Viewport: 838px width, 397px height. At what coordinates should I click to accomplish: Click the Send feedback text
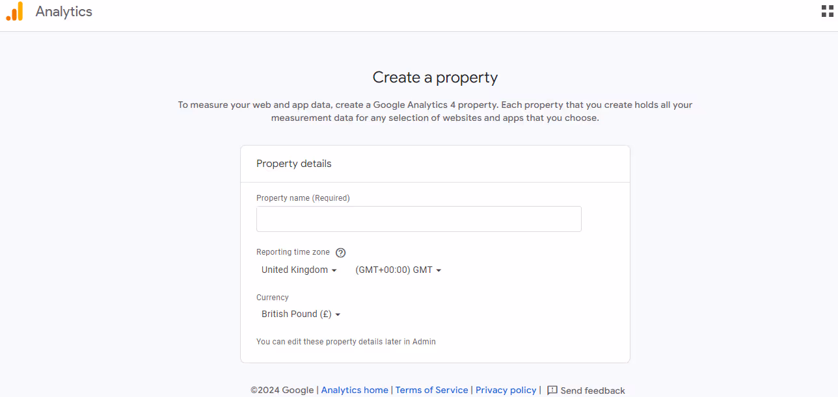point(593,391)
